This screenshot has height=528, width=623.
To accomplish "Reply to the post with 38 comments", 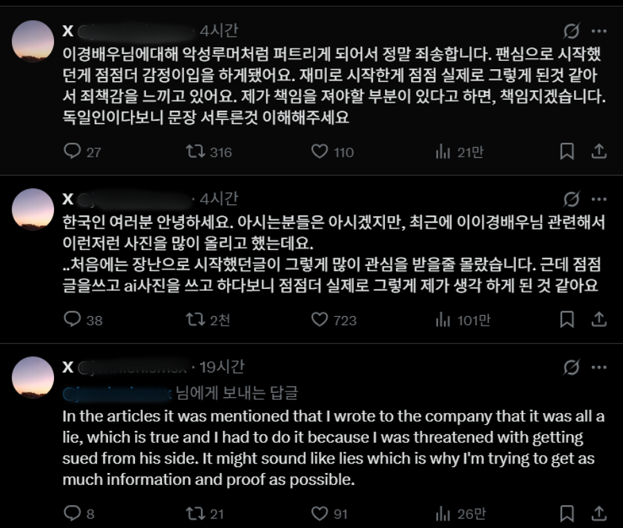I will point(73,319).
